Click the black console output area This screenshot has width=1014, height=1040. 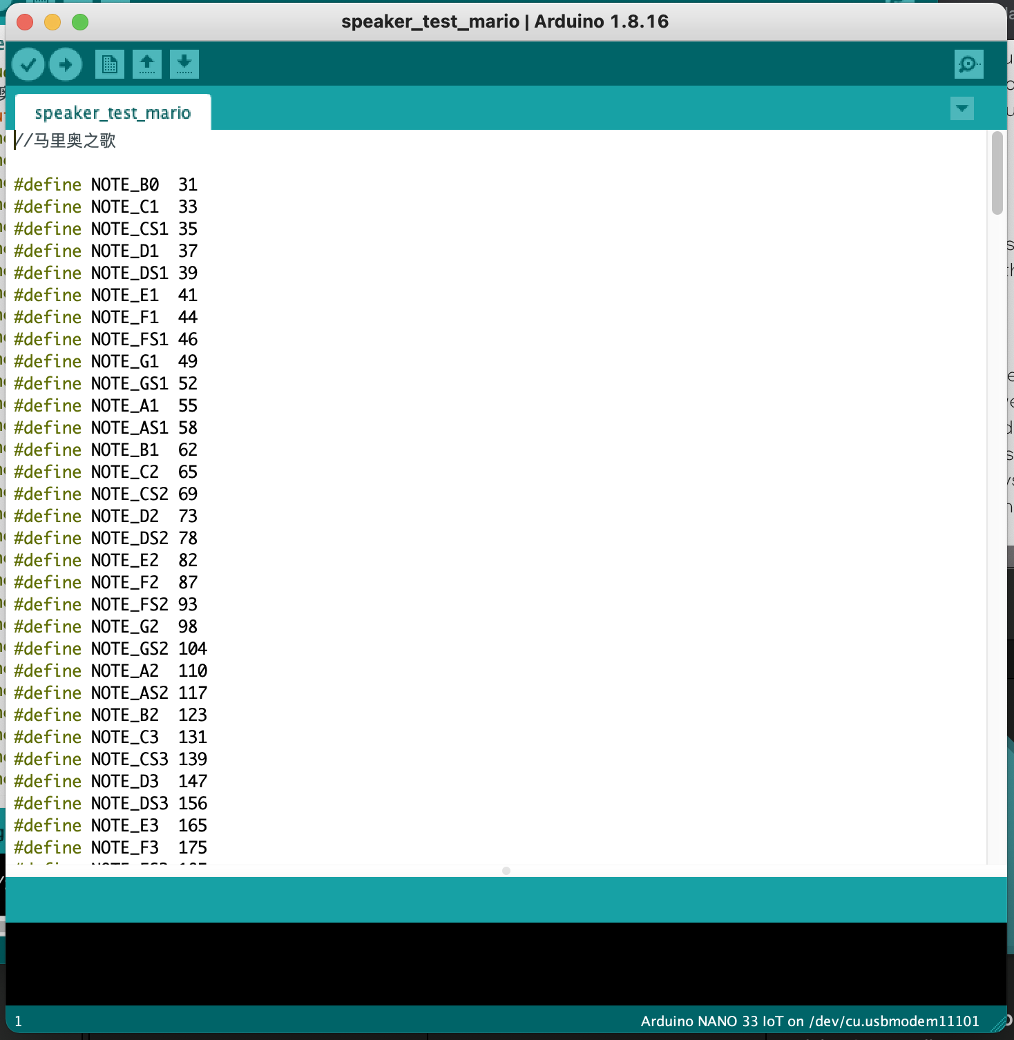click(x=506, y=963)
